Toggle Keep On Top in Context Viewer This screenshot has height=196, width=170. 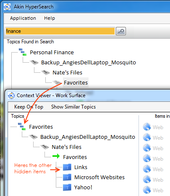coord(29,107)
